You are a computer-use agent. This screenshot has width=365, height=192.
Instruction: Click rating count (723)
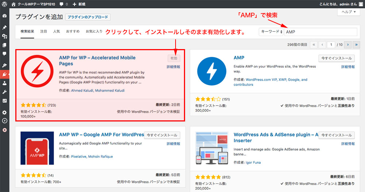pos(52,105)
